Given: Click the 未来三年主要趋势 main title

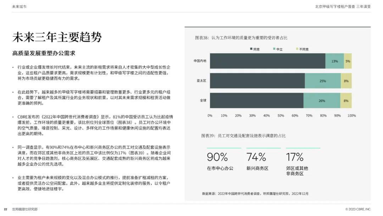Looking at the screenshot, I should 57,37.
